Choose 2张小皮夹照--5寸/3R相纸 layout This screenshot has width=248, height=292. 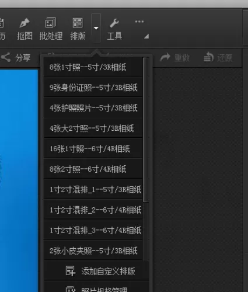pos(93,251)
